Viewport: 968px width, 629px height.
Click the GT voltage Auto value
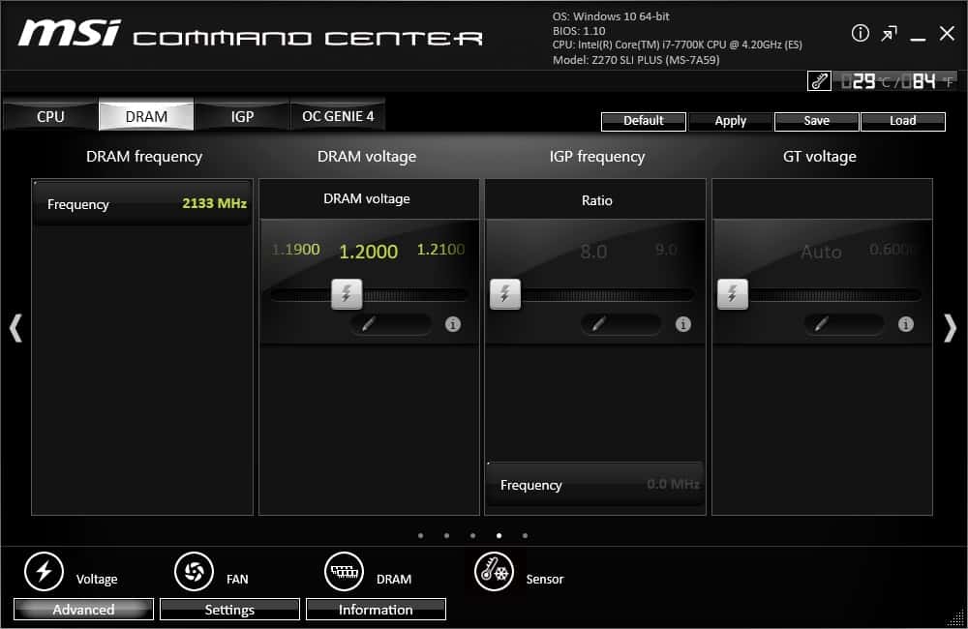[x=821, y=252]
